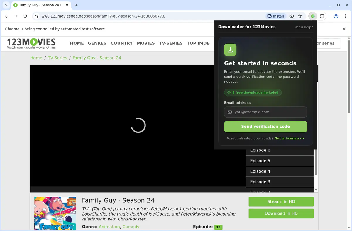Click the Family Guy poster thumbnail

(x=55, y=213)
